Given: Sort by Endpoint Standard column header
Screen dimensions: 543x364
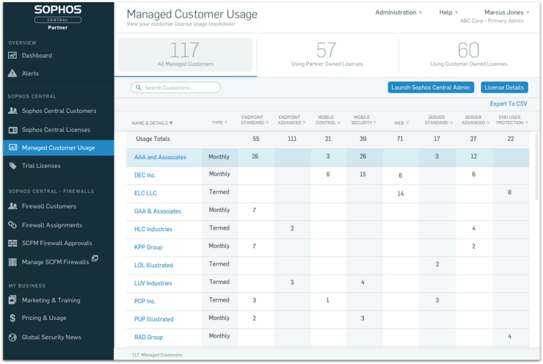Looking at the screenshot, I should [x=255, y=120].
